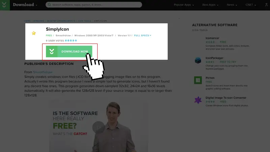Image resolution: width=270 pixels, height=152 pixels.
Task: Open the IconPackager title link
Action: (214, 58)
